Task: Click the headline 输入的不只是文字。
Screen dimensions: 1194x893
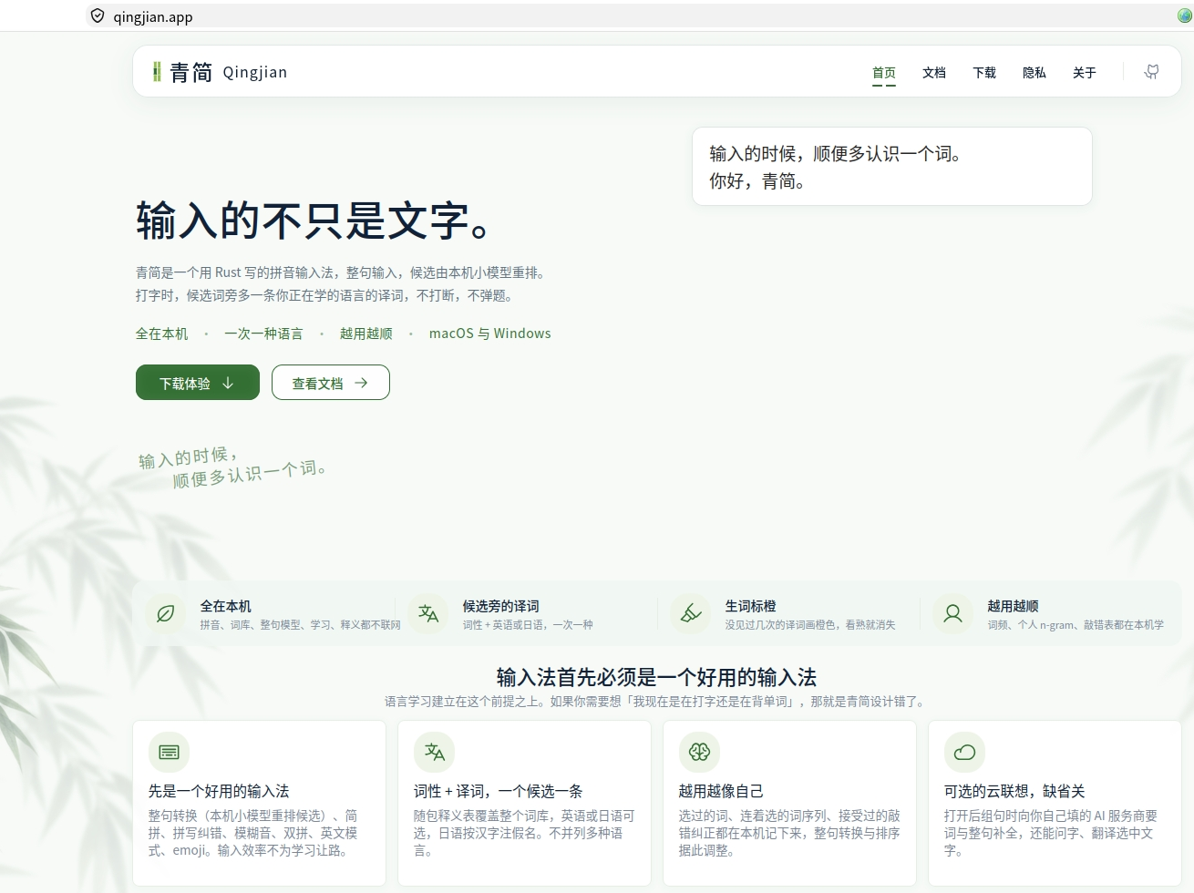Action: coord(314,221)
